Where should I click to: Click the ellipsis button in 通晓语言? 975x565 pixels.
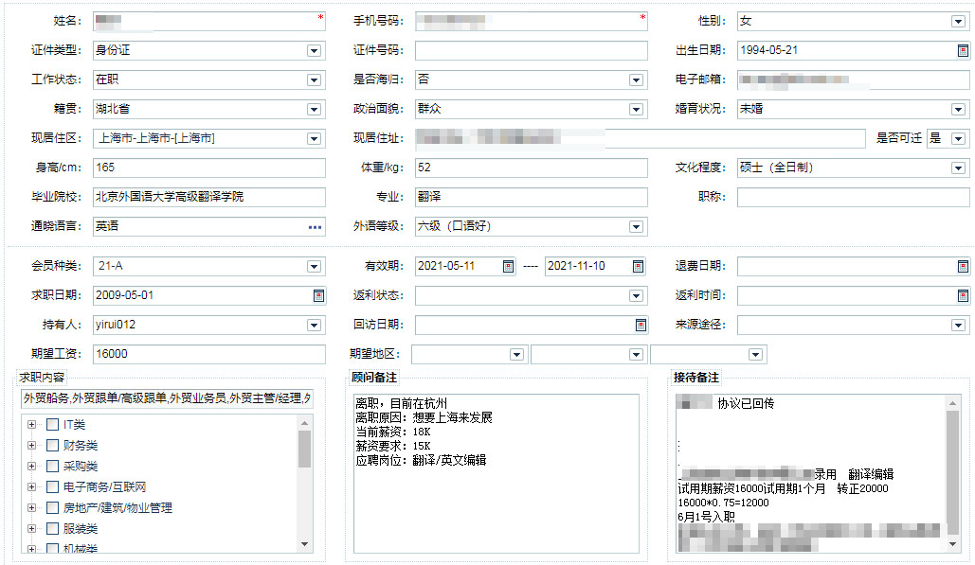(316, 226)
